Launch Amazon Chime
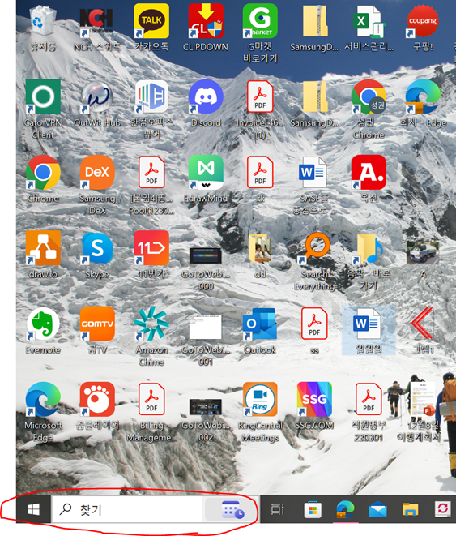 151,324
